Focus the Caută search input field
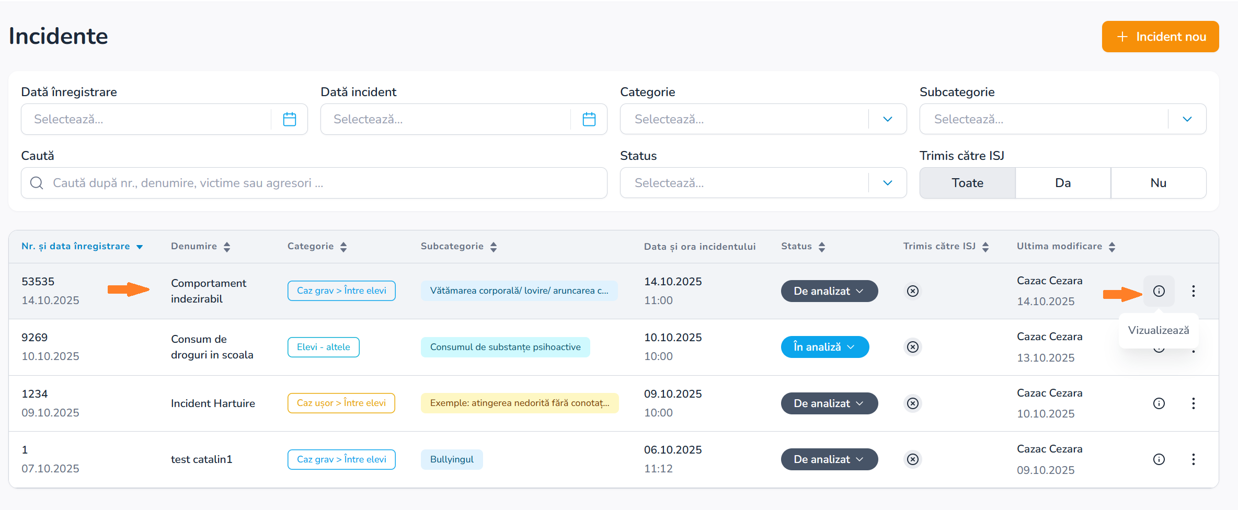The width and height of the screenshot is (1238, 510). [324, 183]
